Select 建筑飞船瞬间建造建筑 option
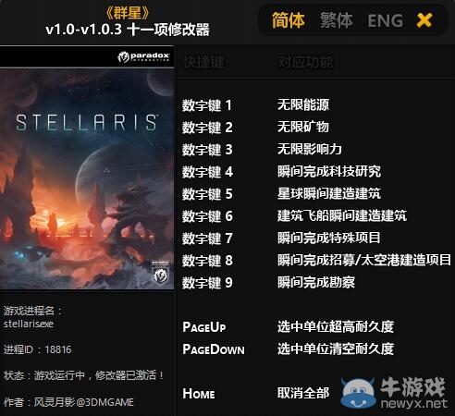 click(x=342, y=215)
